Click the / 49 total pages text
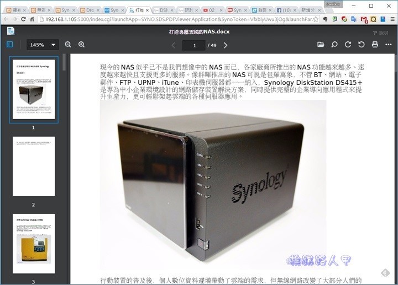Screen dimensions: 398x285 tap(212, 45)
